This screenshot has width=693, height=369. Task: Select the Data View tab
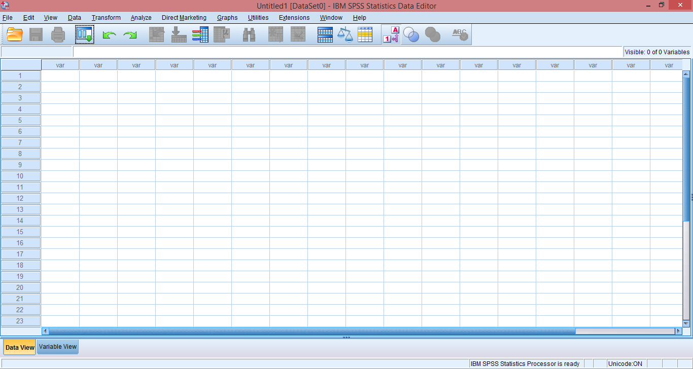[20, 347]
